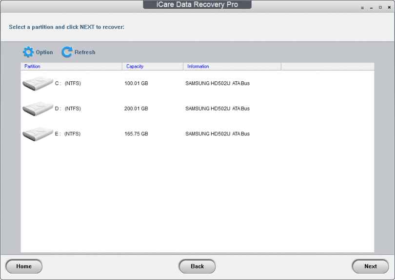Select the E drive disk icon

coord(38,134)
